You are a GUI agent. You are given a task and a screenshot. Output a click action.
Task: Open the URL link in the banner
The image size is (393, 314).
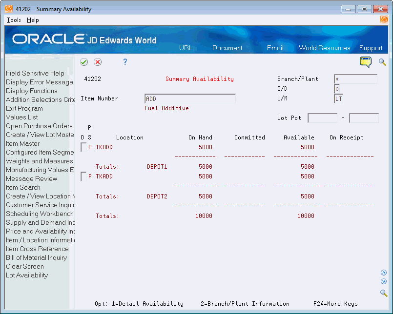point(186,48)
